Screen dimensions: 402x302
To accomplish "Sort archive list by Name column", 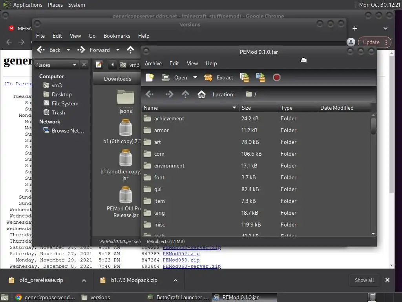I will (x=190, y=108).
